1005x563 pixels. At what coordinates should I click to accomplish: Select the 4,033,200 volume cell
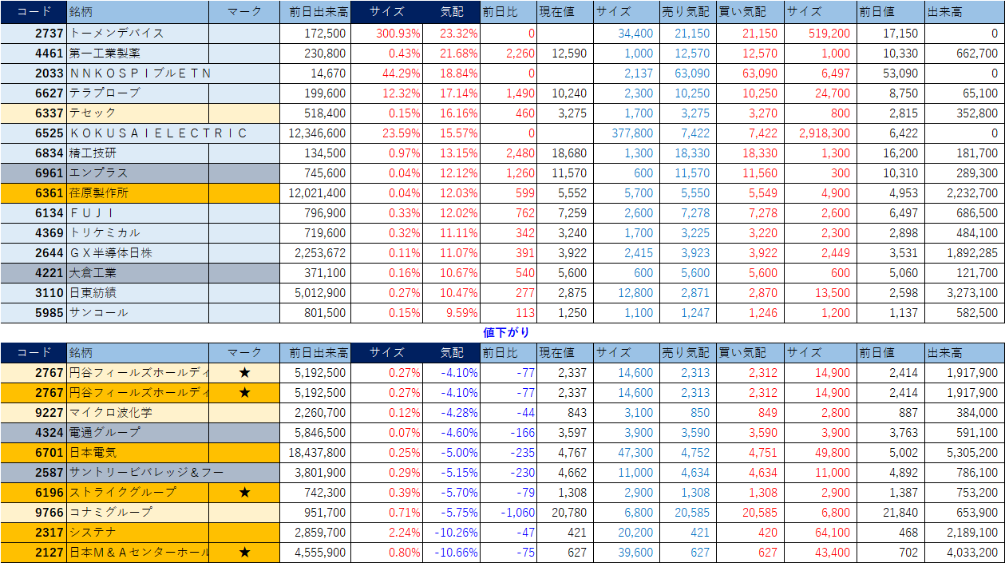[965, 552]
